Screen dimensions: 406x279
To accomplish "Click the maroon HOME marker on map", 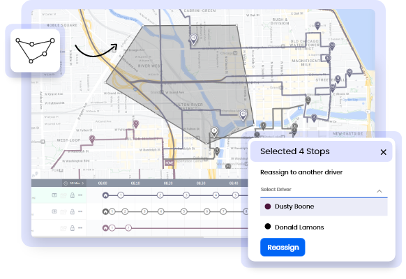I will [x=169, y=163].
